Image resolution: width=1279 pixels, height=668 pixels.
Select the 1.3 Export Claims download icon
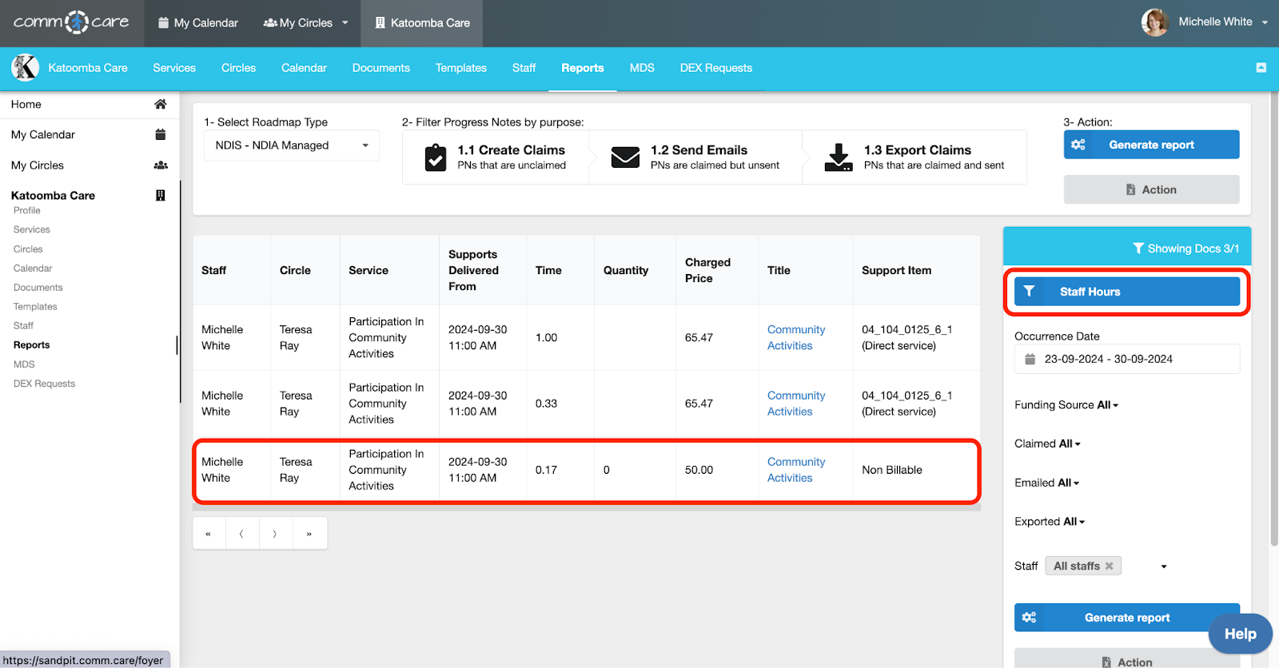click(839, 157)
